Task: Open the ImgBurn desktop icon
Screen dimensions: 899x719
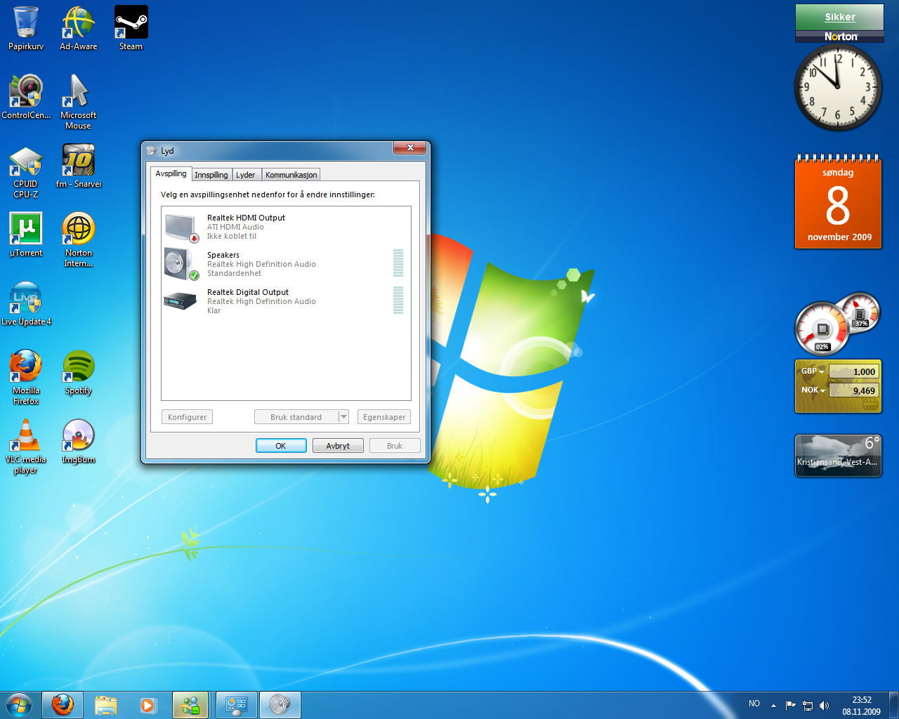Action: pyautogui.click(x=78, y=441)
